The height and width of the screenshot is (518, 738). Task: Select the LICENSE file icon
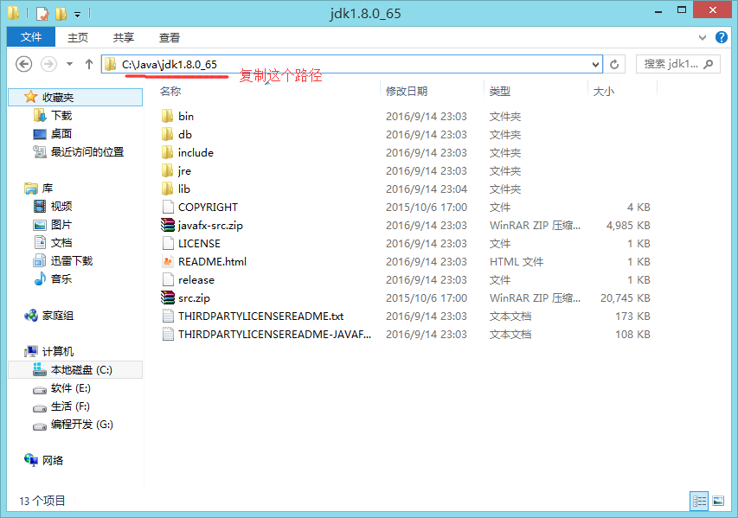pyautogui.click(x=168, y=243)
